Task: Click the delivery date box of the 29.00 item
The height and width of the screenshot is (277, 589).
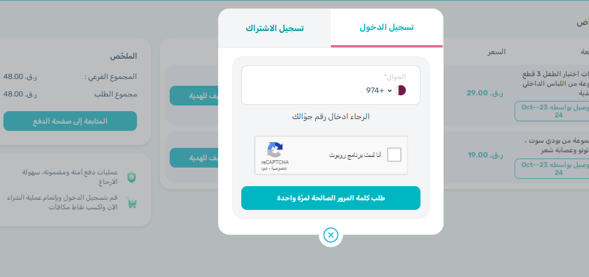Action: click(x=551, y=111)
